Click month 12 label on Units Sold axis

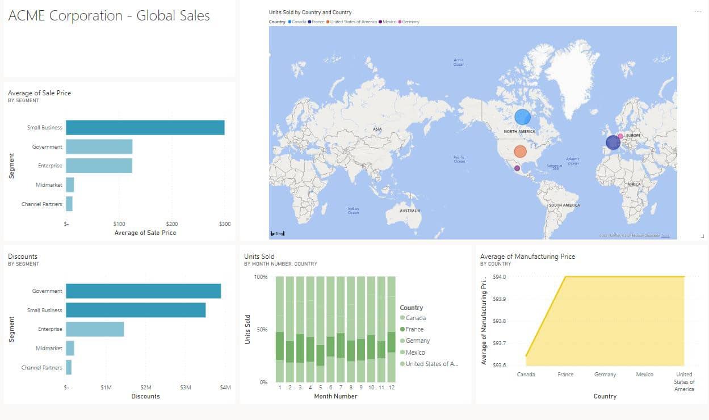point(391,387)
